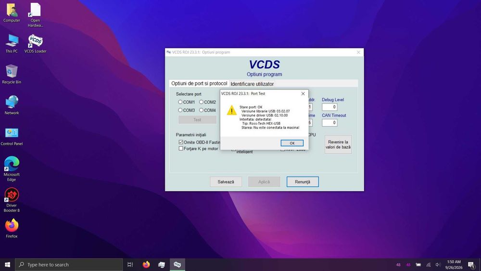Open Task View on the taskbar
Screen dimensions: 481x271
click(130, 265)
